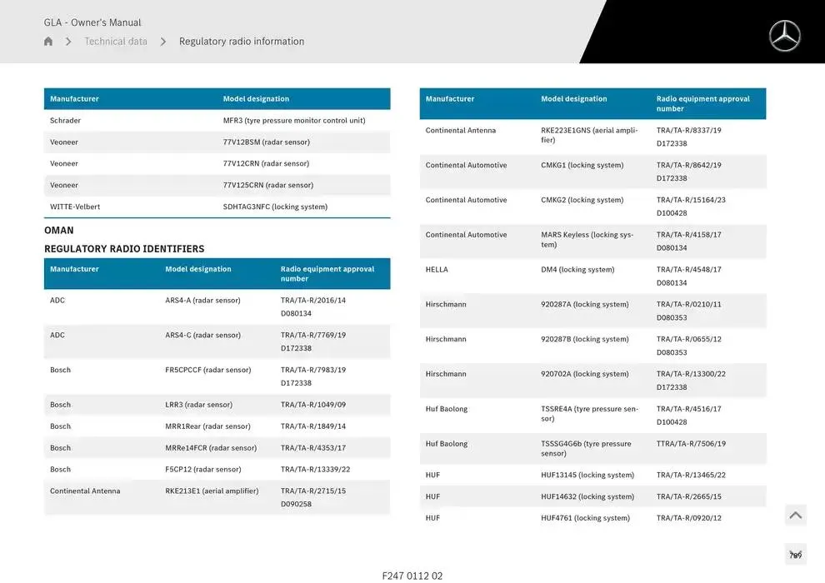Screen dimensions: 825x583
Task: Click the home icon in the breadcrumb
Action: [48, 42]
